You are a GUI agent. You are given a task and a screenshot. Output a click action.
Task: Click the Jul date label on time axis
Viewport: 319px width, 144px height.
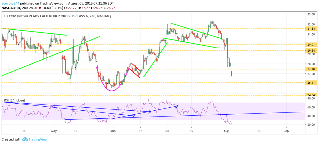[167, 131]
